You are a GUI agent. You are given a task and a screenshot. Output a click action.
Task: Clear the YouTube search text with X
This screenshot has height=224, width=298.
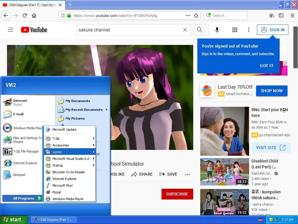tap(185, 30)
